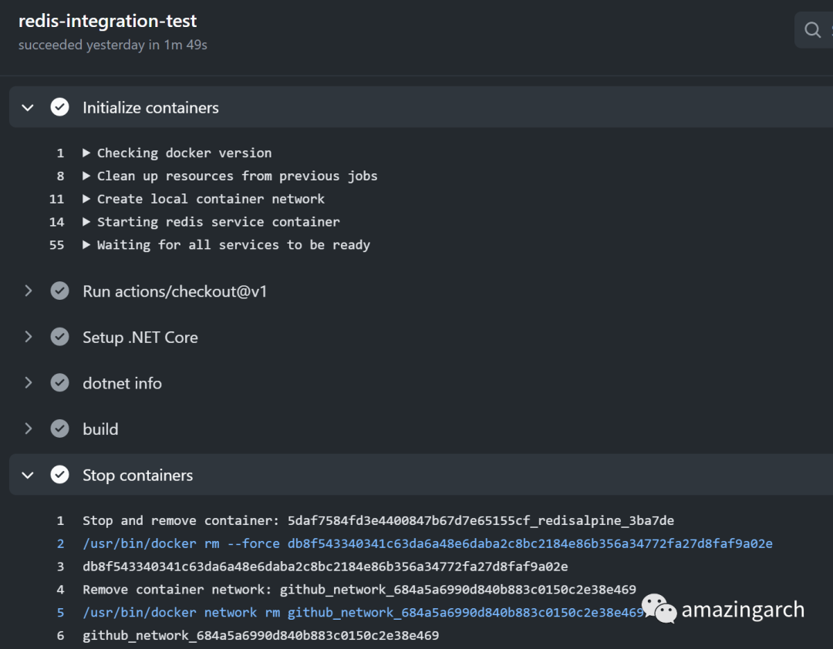The image size is (833, 649).
Task: Collapse the Initialize containers step
Action: coord(29,108)
